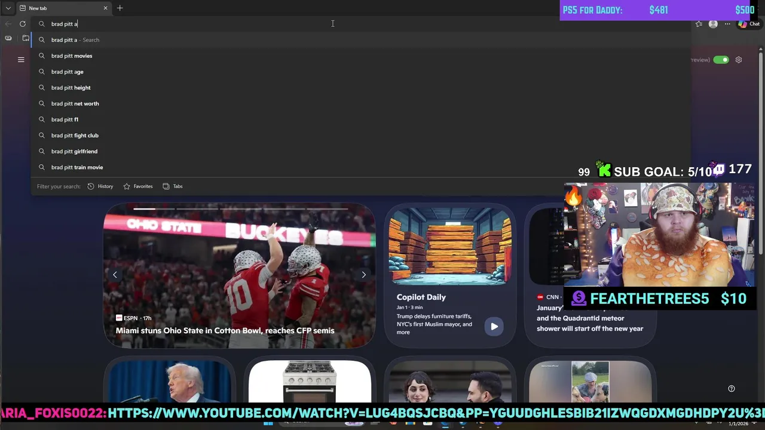Select the New tab browser tab
The height and width of the screenshot is (430, 765).
(x=63, y=8)
